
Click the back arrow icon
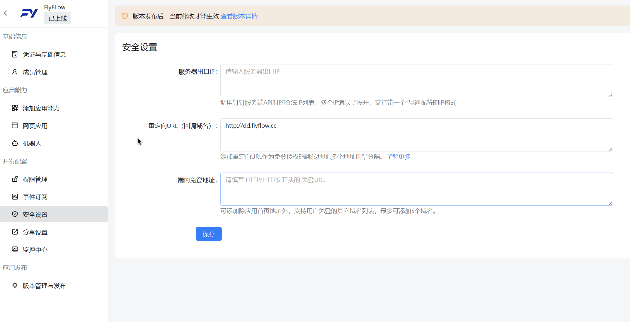pyautogui.click(x=6, y=13)
